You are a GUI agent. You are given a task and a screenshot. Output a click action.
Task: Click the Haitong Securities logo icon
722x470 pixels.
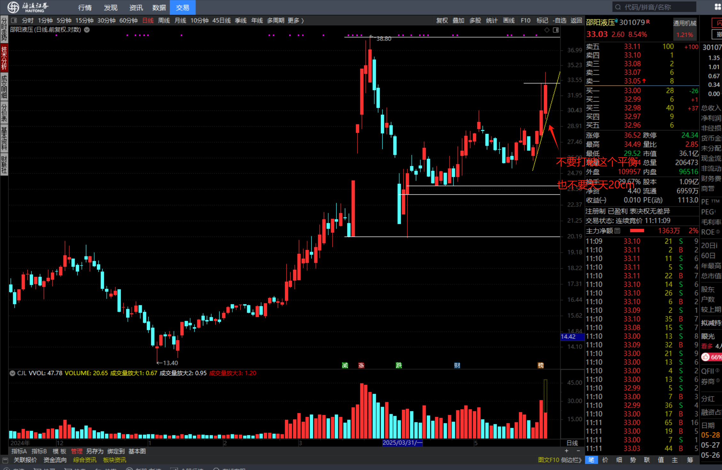pos(13,7)
